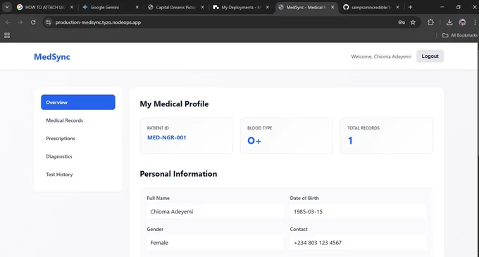The height and width of the screenshot is (257, 479).
Task: Open a new browser tab with plus
Action: click(410, 7)
